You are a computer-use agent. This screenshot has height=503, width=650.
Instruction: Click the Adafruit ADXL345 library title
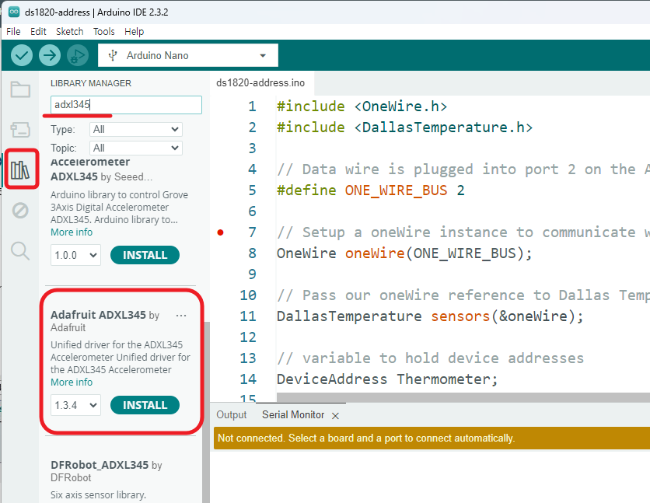tap(98, 315)
